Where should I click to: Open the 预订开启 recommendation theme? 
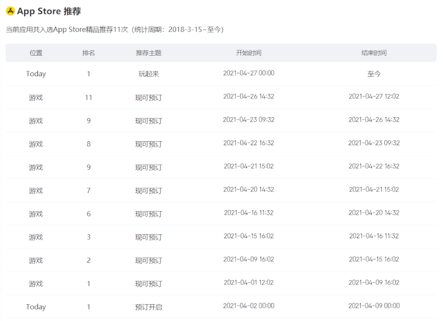[x=149, y=307]
